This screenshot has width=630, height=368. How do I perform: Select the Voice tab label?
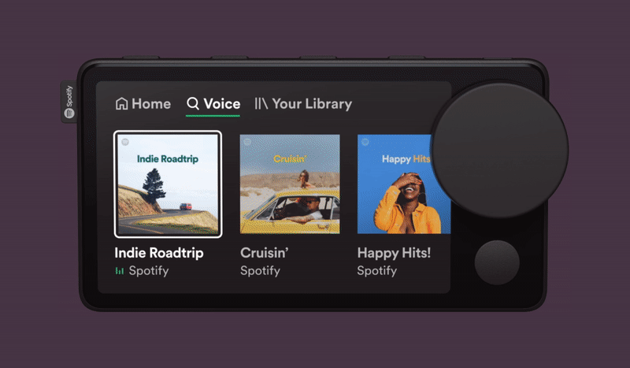click(222, 104)
